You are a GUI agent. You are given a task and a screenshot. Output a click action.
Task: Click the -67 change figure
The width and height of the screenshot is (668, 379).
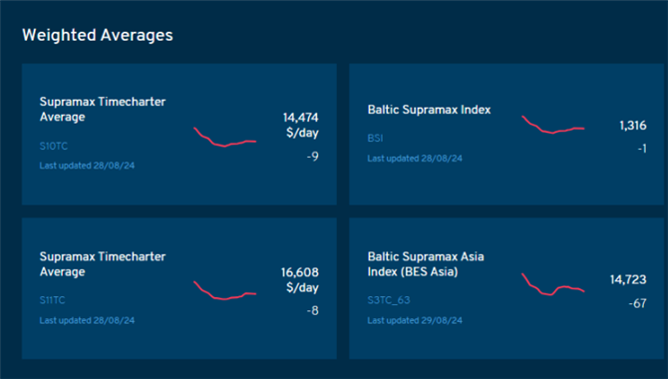[x=638, y=303]
